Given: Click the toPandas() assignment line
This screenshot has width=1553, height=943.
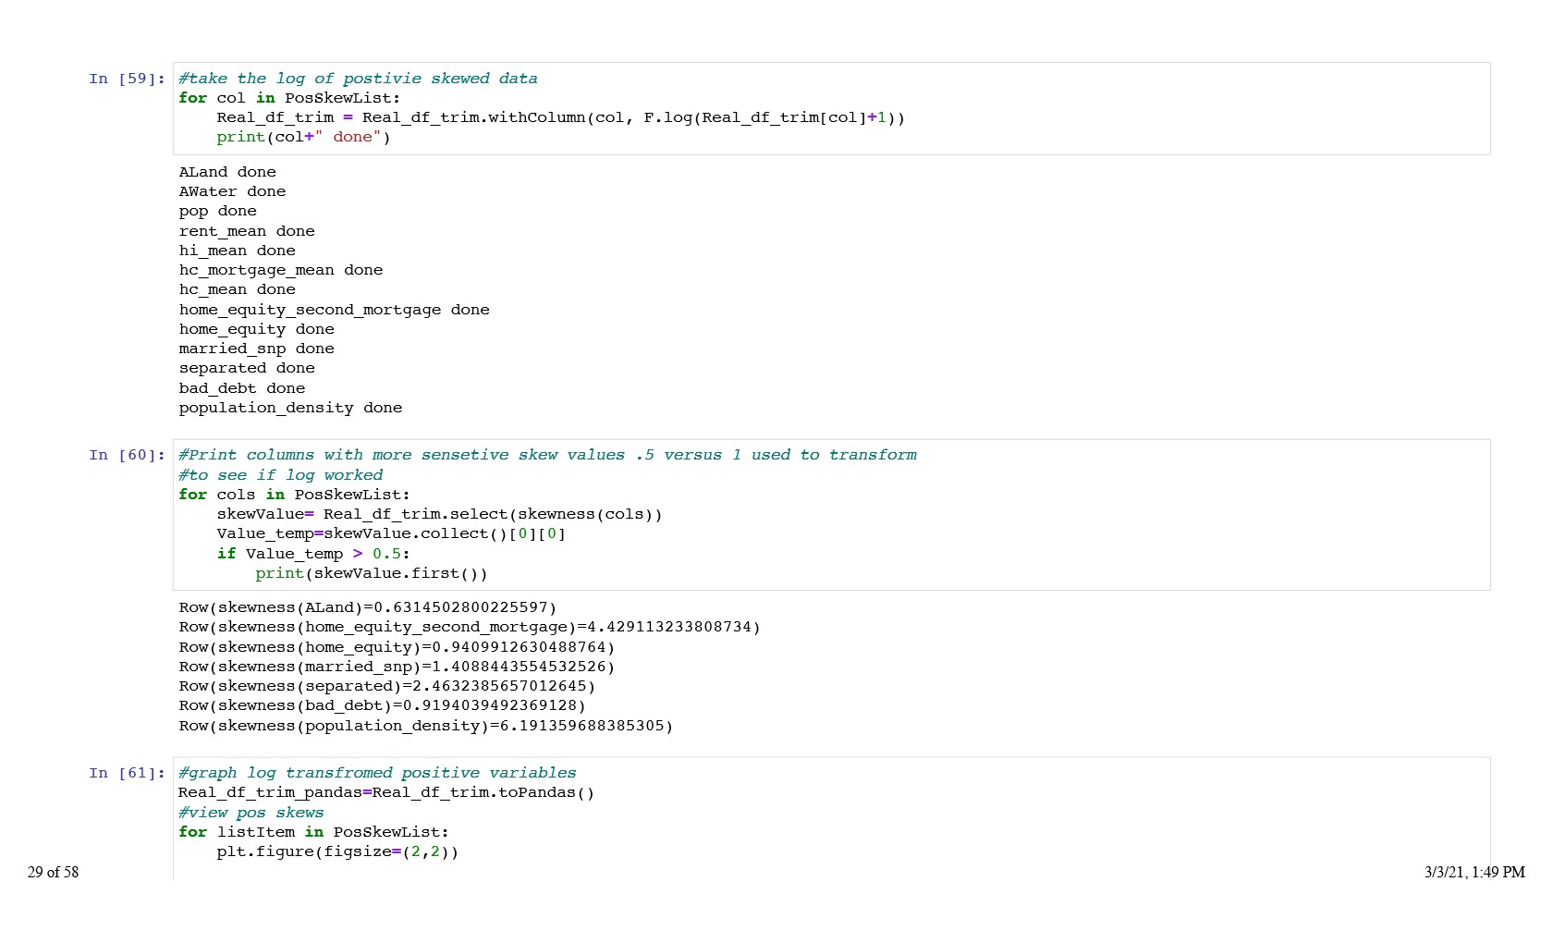Looking at the screenshot, I should (386, 792).
